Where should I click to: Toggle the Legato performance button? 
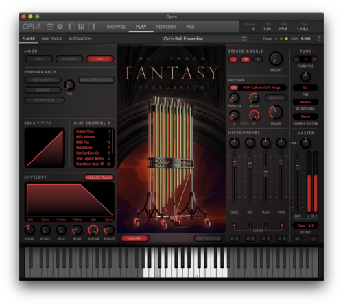(x=43, y=90)
